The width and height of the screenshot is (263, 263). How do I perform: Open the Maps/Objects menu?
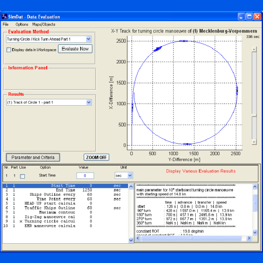tap(44, 25)
